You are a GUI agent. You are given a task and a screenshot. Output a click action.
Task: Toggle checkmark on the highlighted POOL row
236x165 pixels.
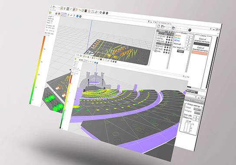click(166, 45)
